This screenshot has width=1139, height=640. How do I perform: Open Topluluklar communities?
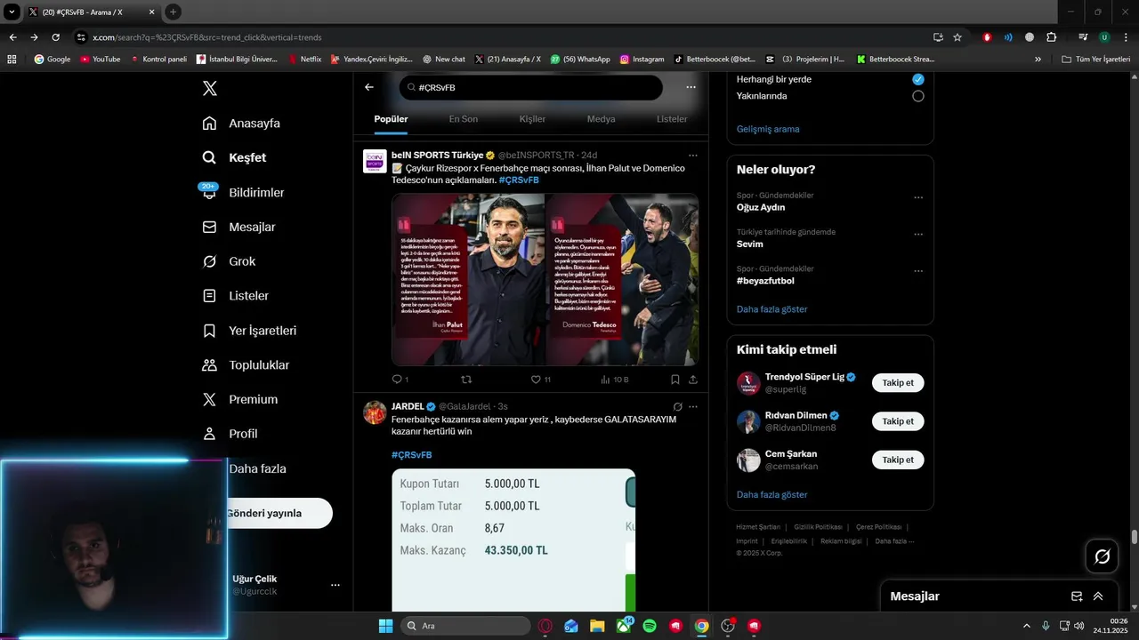(x=246, y=364)
